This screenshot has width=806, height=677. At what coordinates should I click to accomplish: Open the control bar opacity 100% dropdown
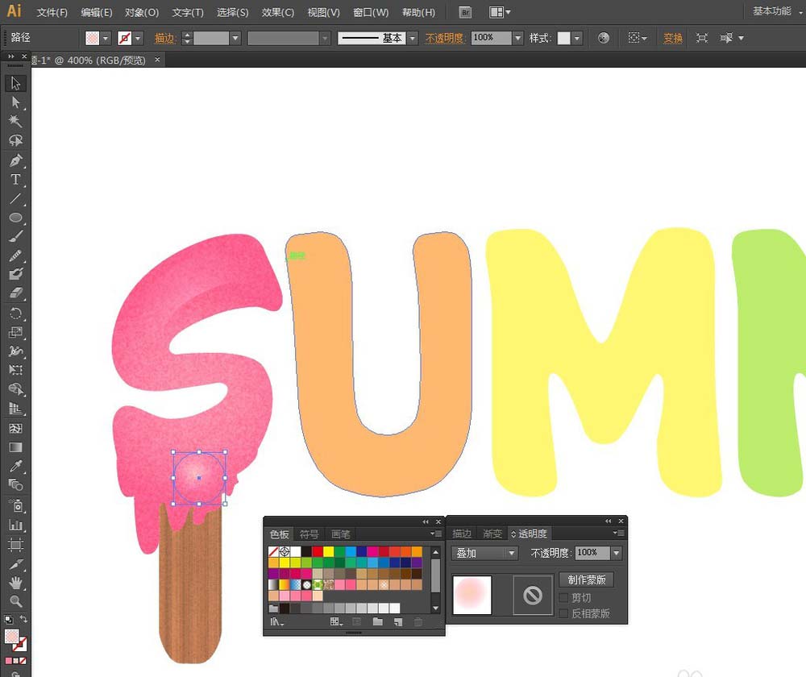pyautogui.click(x=517, y=38)
